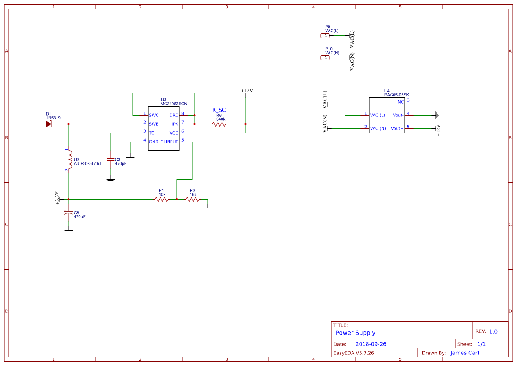Select the R6 540k resistor symbol

[219, 124]
